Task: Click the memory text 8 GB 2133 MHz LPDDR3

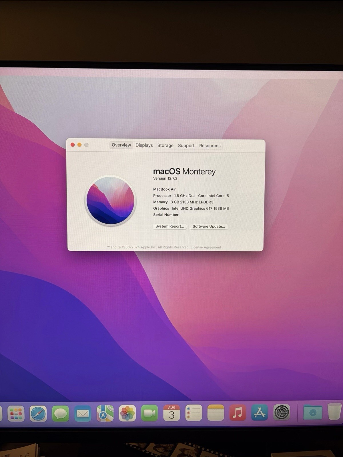Action: click(192, 202)
